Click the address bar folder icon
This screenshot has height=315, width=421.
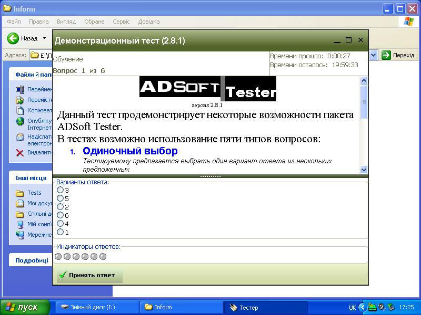(34, 56)
